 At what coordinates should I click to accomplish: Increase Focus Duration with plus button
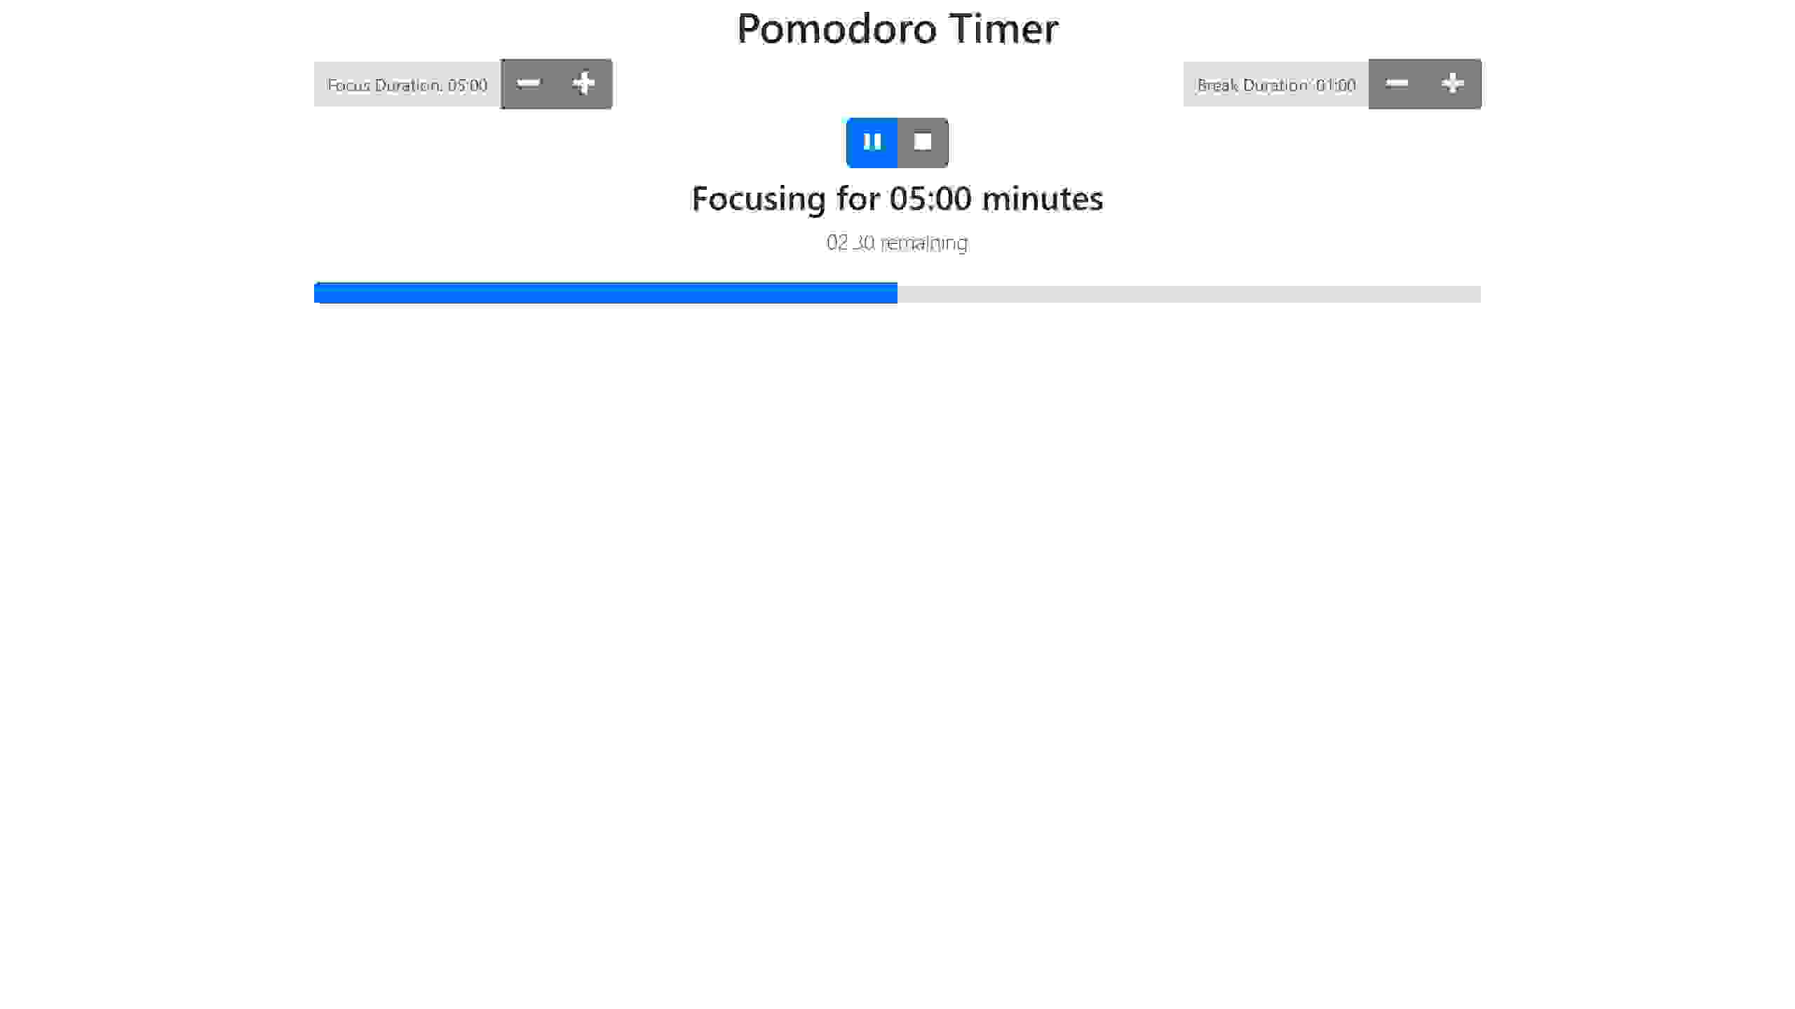point(583,84)
